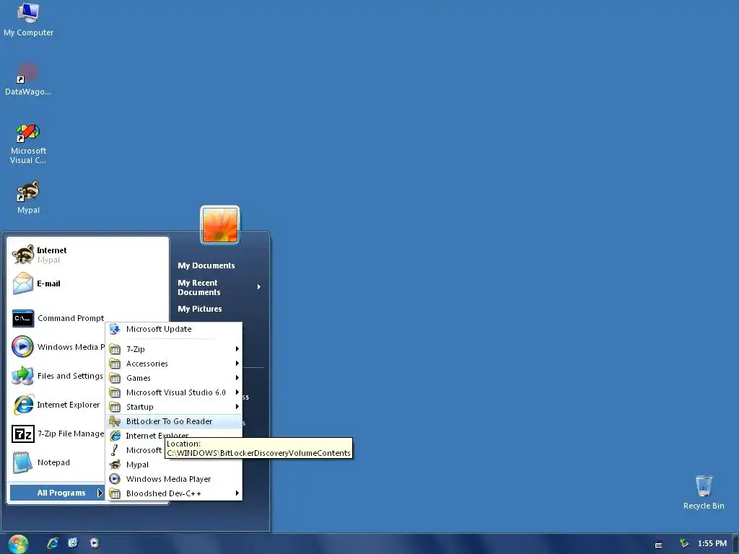Viewport: 739px width, 554px height.
Task: Expand the Games submenu arrow
Action: pyautogui.click(x=237, y=378)
